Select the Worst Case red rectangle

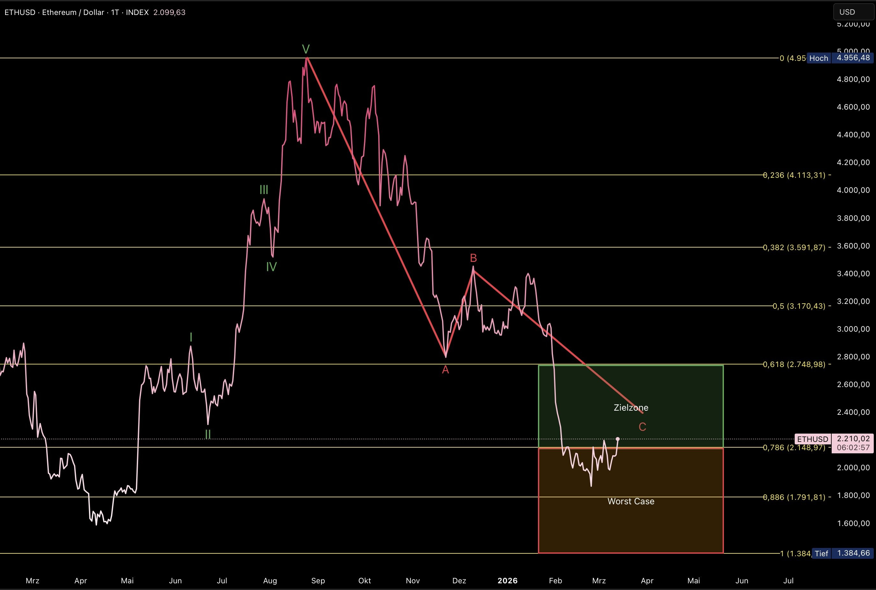[631, 500]
